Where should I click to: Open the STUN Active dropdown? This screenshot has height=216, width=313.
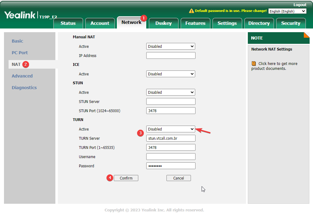[x=170, y=93]
